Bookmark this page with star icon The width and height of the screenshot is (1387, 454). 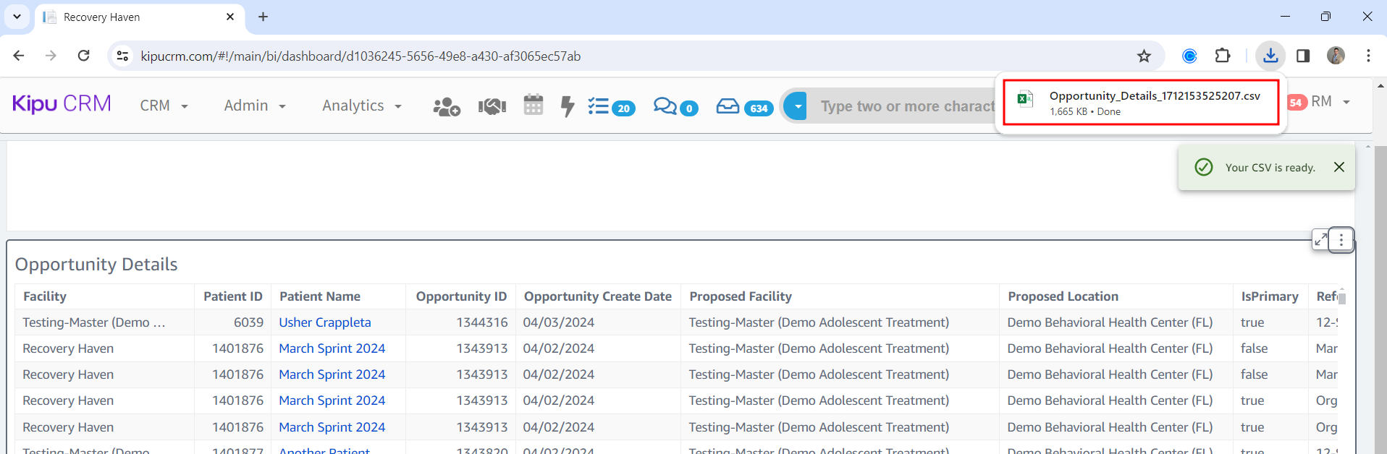1144,56
